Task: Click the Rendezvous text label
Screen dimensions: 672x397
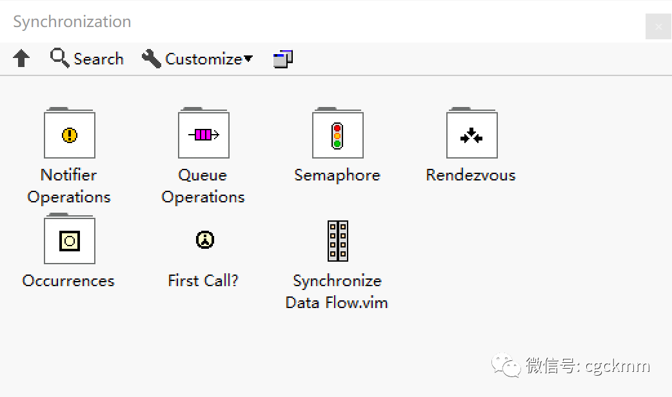Action: [x=471, y=175]
